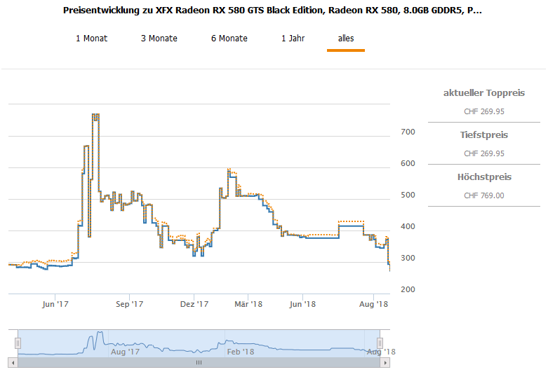The image size is (548, 372).
Task: Click the Tiefstpreis heading
Action: [x=484, y=135]
